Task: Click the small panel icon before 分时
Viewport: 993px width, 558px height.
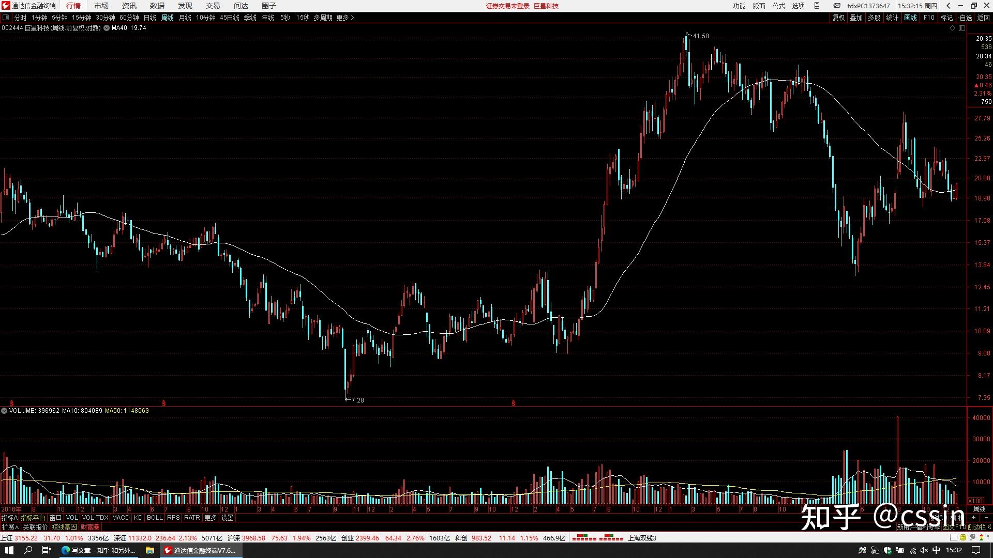Action: click(6, 18)
